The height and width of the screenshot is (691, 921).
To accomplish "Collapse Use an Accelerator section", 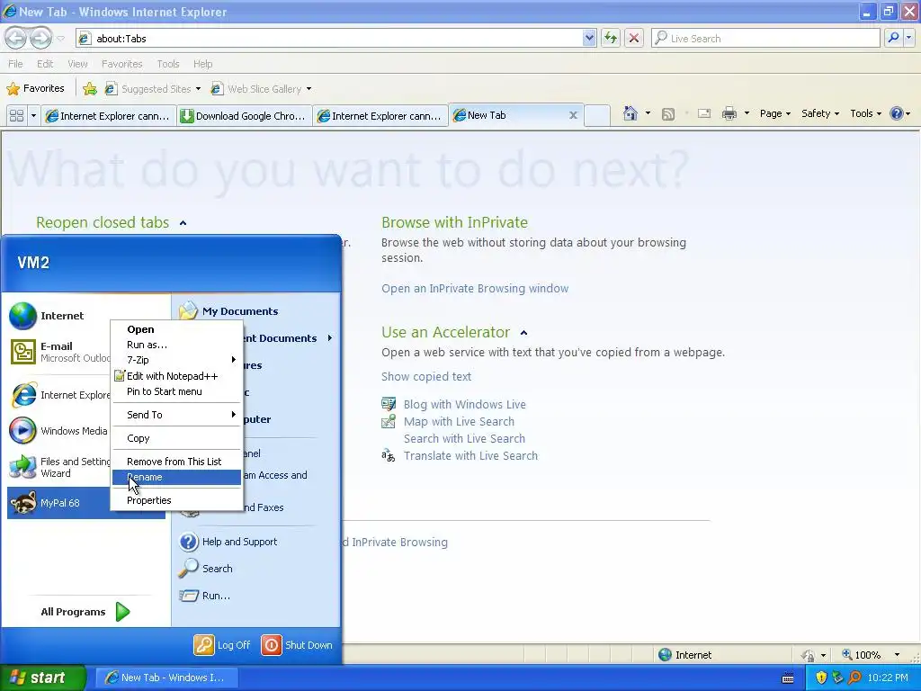I will pos(523,333).
